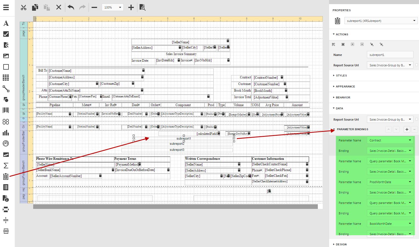Select the Barcode tool in toolbox

click(6, 110)
